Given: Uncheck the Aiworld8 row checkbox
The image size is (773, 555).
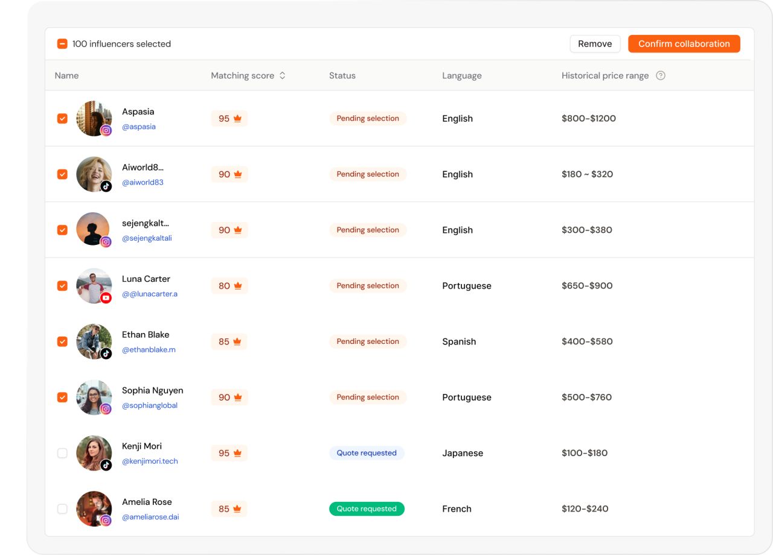Looking at the screenshot, I should [x=62, y=174].
